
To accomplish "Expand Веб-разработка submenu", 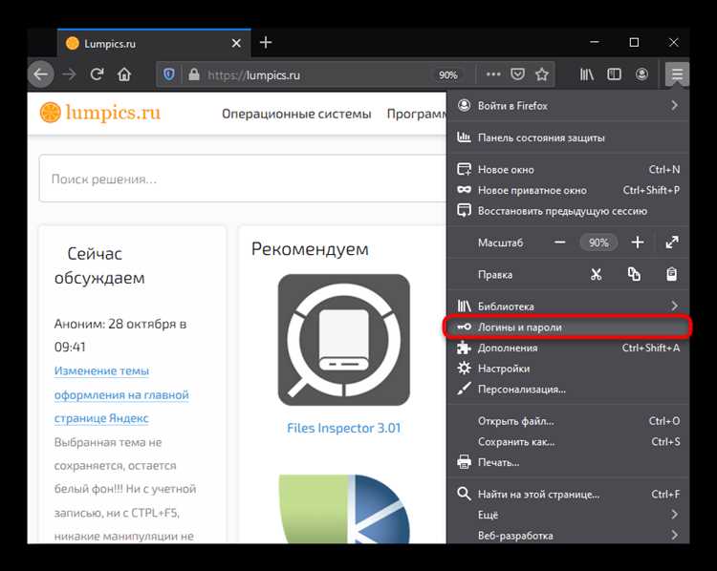I will pos(568,536).
